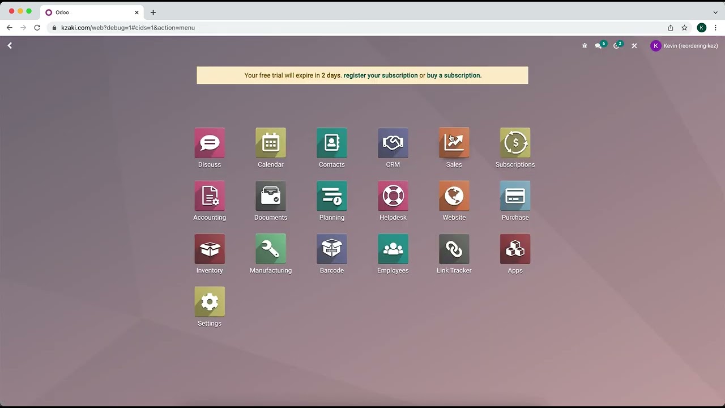
Task: Open the Website app
Action: point(454,196)
